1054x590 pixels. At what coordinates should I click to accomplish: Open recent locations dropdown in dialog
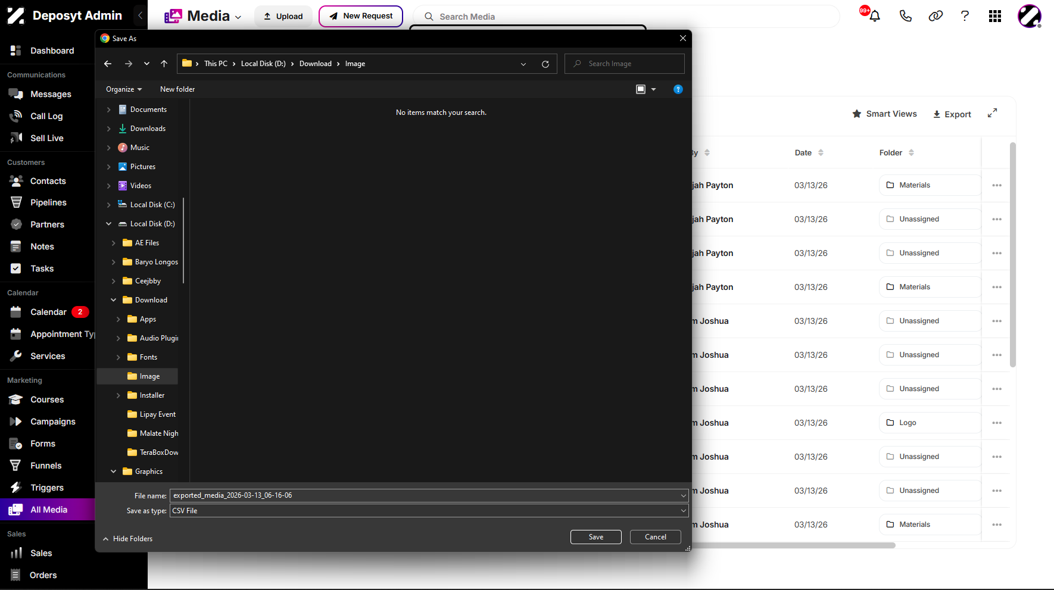[146, 64]
